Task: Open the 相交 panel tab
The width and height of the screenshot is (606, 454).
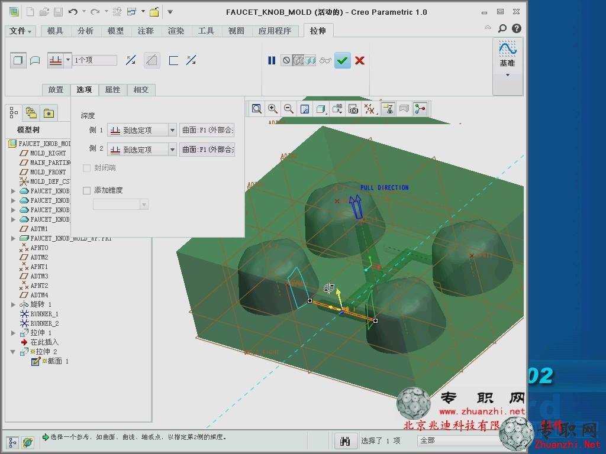Action: tap(141, 90)
